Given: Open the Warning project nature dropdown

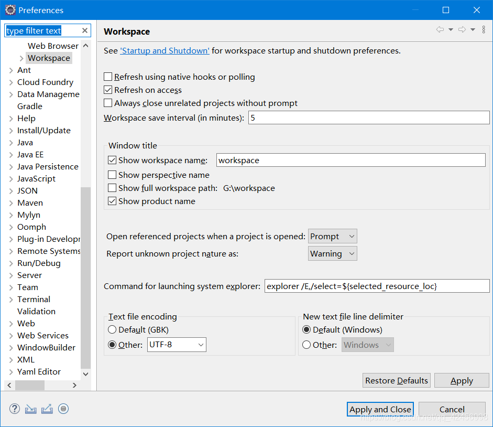Looking at the screenshot, I should click(x=332, y=253).
